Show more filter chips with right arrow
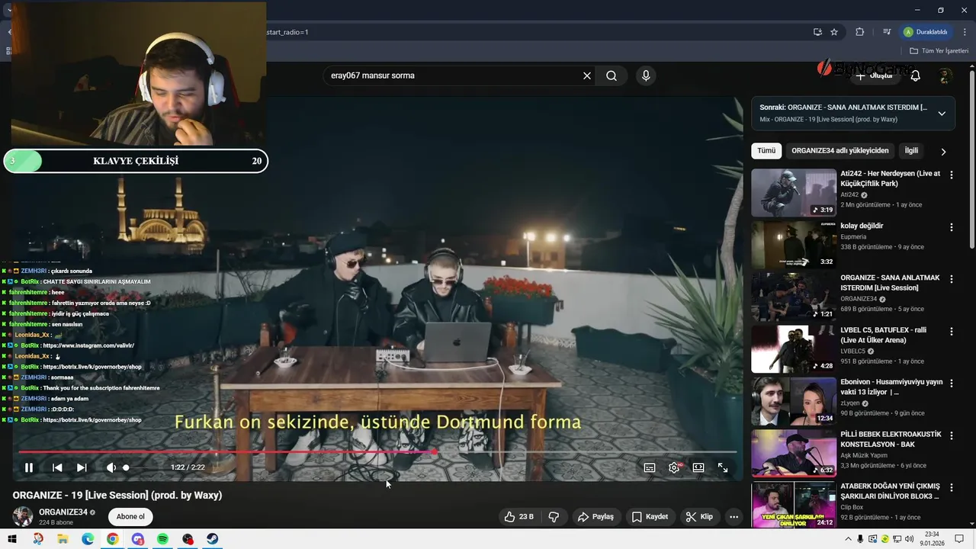This screenshot has height=549, width=976. (943, 152)
